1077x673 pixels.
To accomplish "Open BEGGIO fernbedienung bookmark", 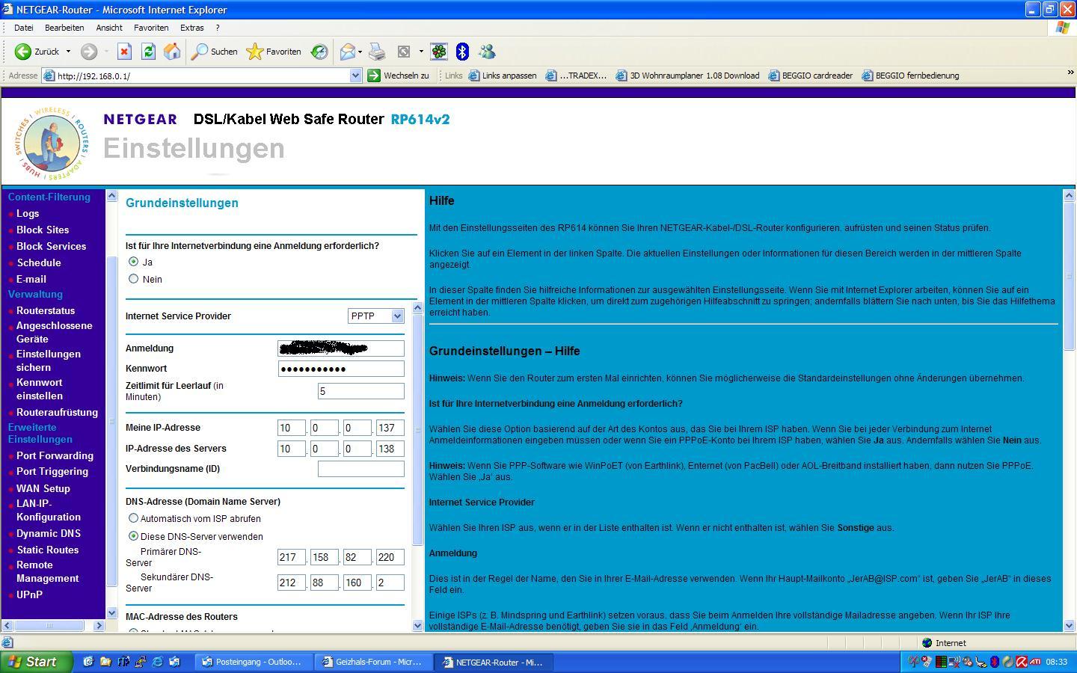I will point(911,76).
